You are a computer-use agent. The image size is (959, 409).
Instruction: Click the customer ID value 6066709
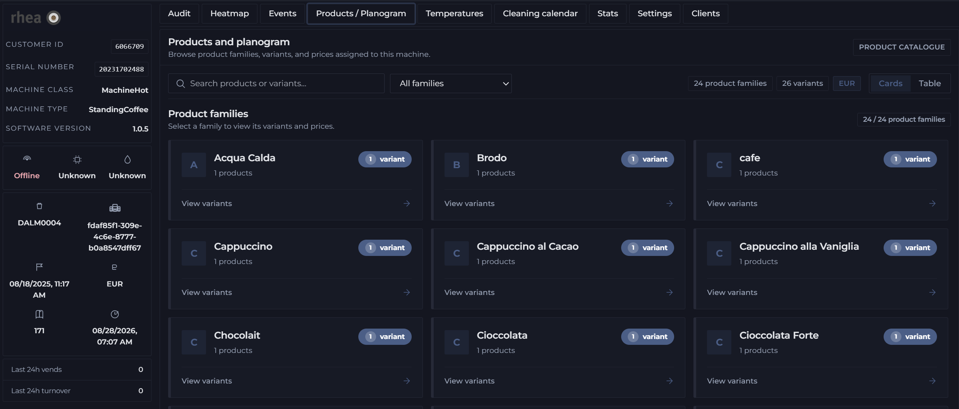point(129,46)
